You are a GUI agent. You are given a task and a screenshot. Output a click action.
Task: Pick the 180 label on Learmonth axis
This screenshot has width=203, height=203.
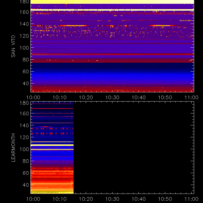24,103
